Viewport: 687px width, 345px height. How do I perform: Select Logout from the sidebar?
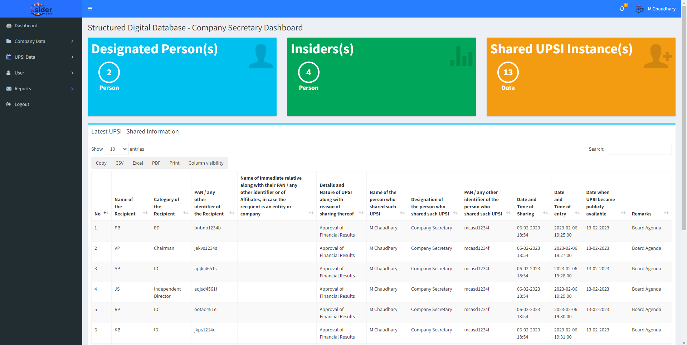pyautogui.click(x=41, y=105)
